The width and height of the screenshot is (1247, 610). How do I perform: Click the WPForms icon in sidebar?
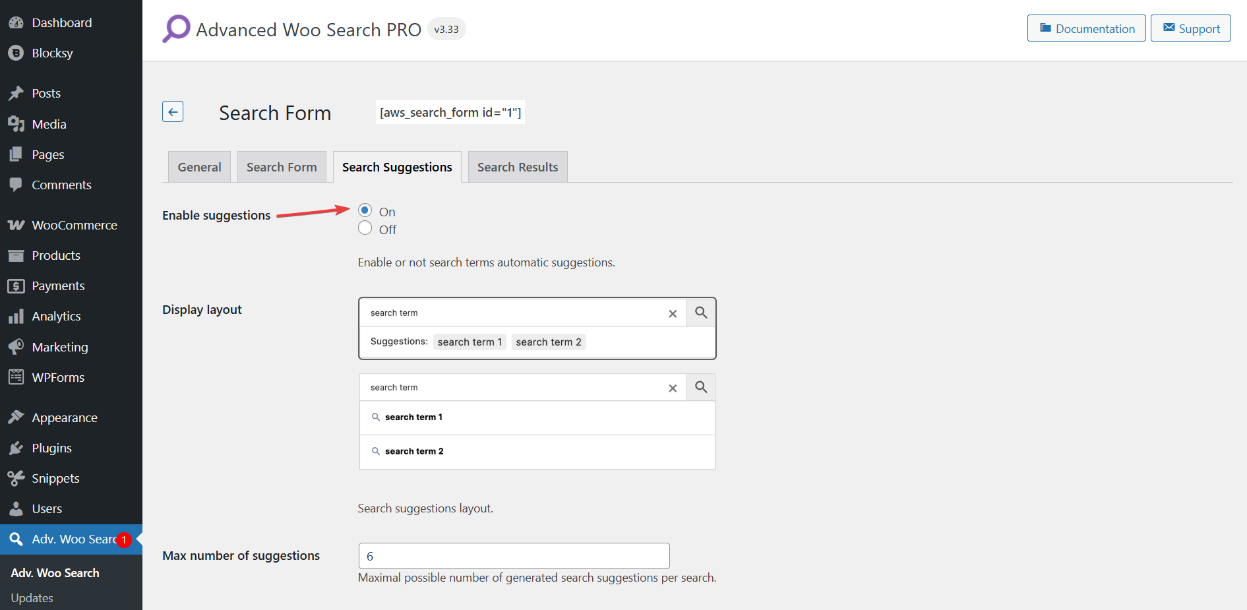tap(16, 378)
